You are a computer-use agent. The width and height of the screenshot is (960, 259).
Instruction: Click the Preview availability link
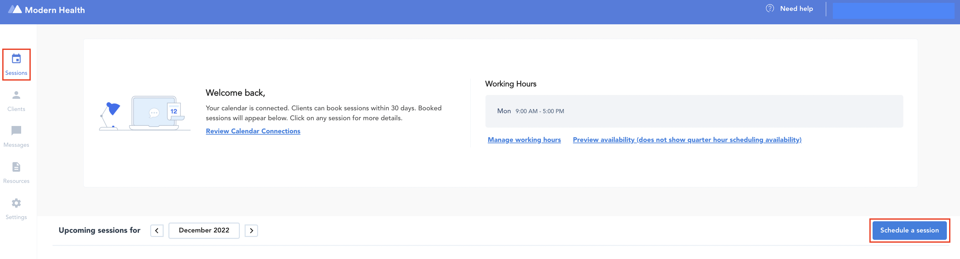(687, 140)
